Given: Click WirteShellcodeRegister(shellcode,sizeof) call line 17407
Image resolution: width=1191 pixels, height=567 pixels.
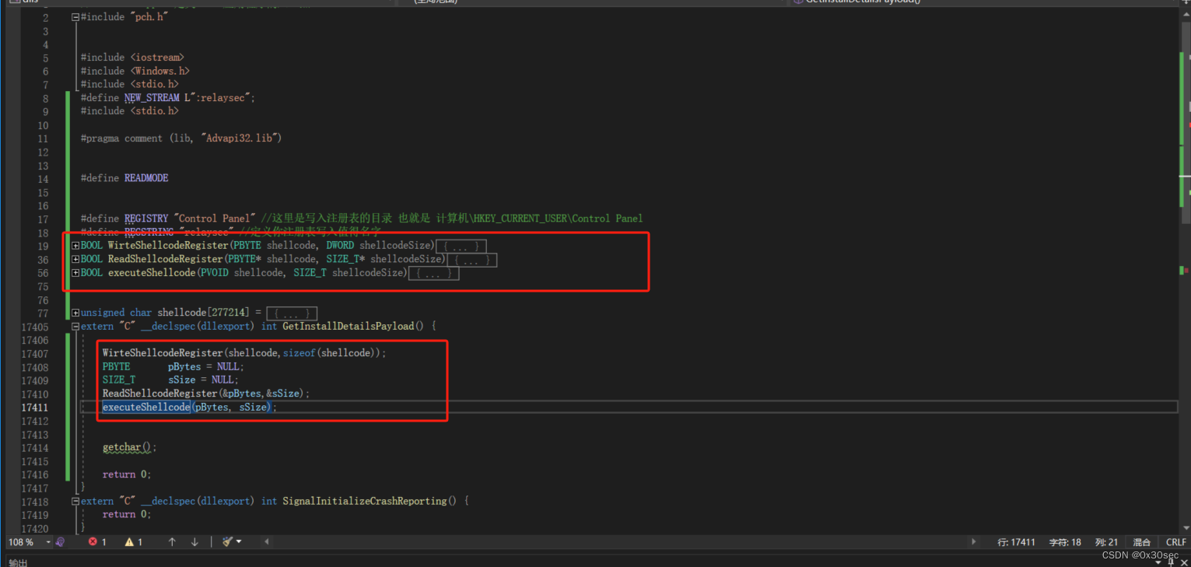Looking at the screenshot, I should (x=244, y=353).
